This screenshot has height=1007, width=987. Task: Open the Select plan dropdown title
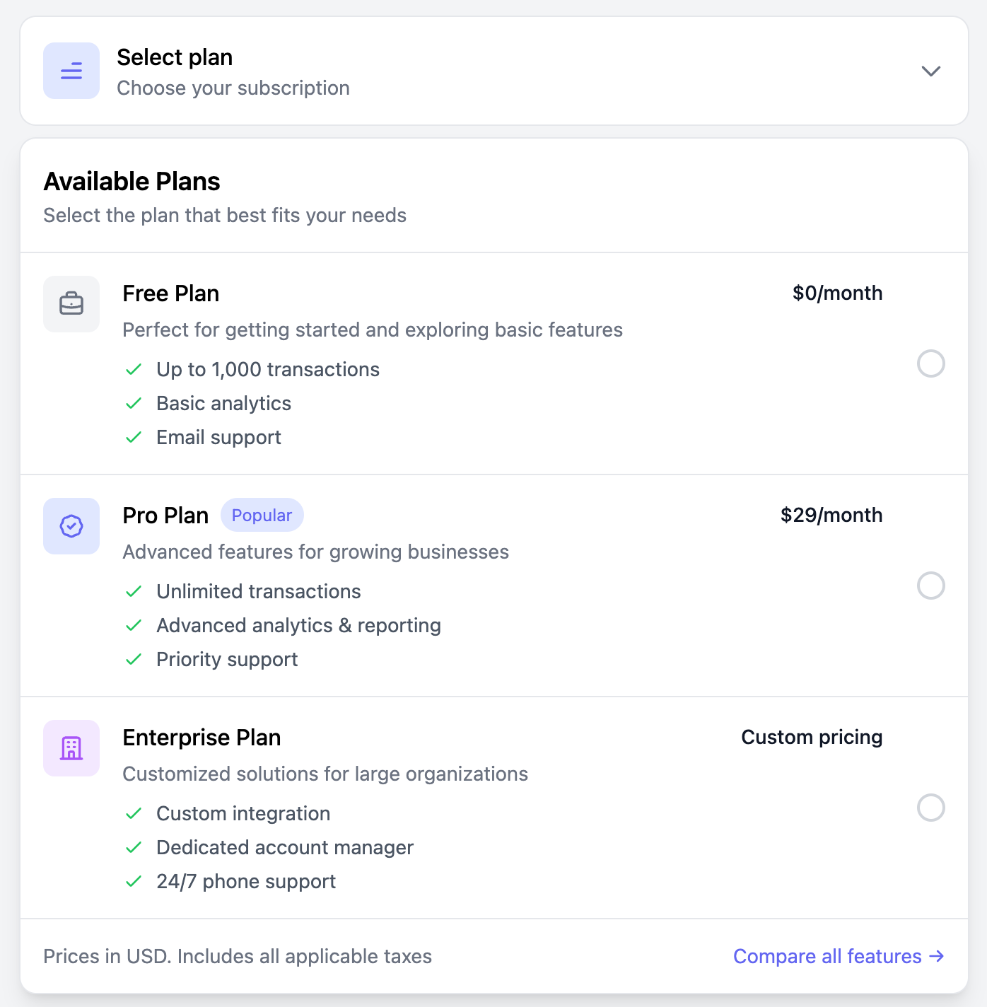point(175,57)
